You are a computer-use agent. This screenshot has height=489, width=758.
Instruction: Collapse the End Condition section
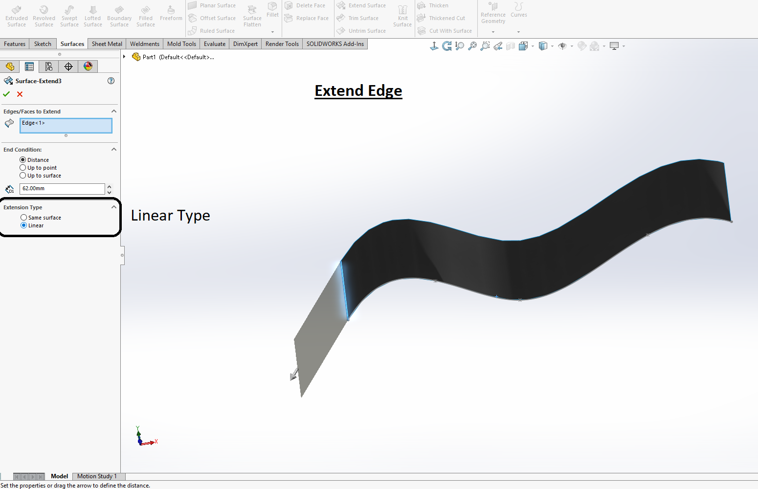(x=113, y=149)
